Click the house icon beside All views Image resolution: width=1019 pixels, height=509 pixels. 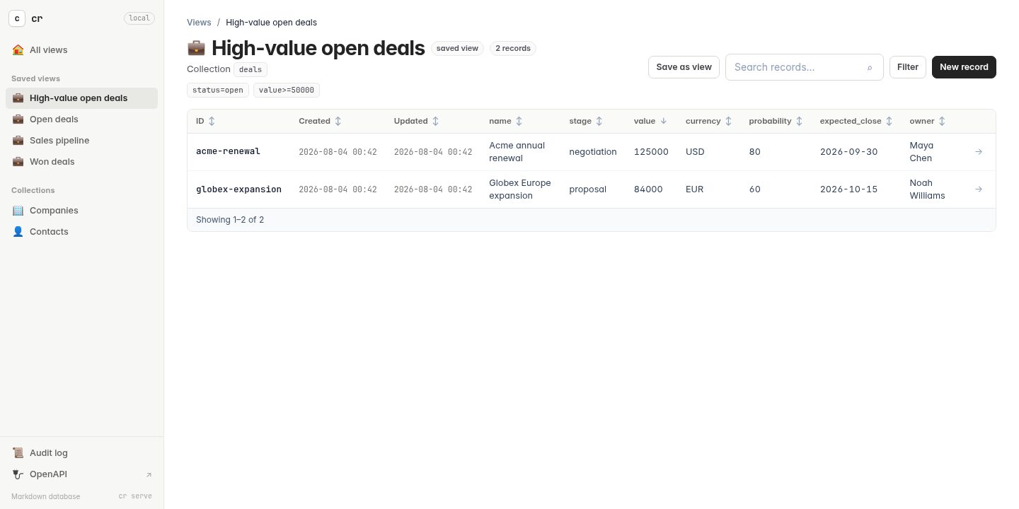(18, 50)
